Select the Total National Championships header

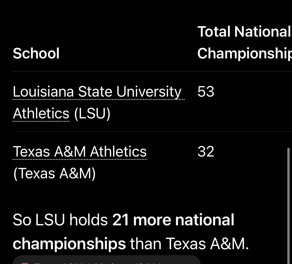[x=245, y=43]
